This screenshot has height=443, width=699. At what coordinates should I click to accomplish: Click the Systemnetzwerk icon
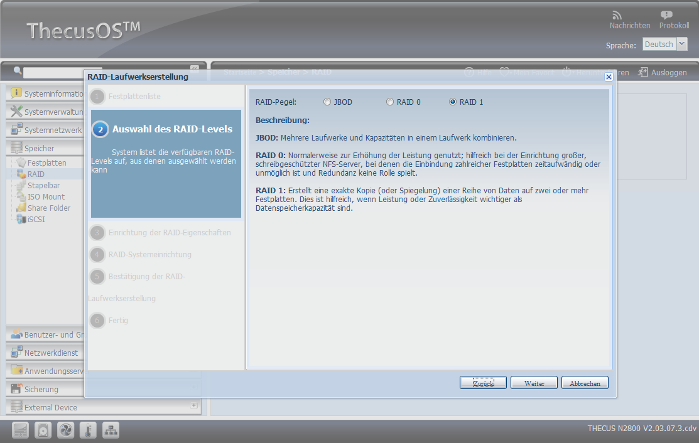point(16,129)
